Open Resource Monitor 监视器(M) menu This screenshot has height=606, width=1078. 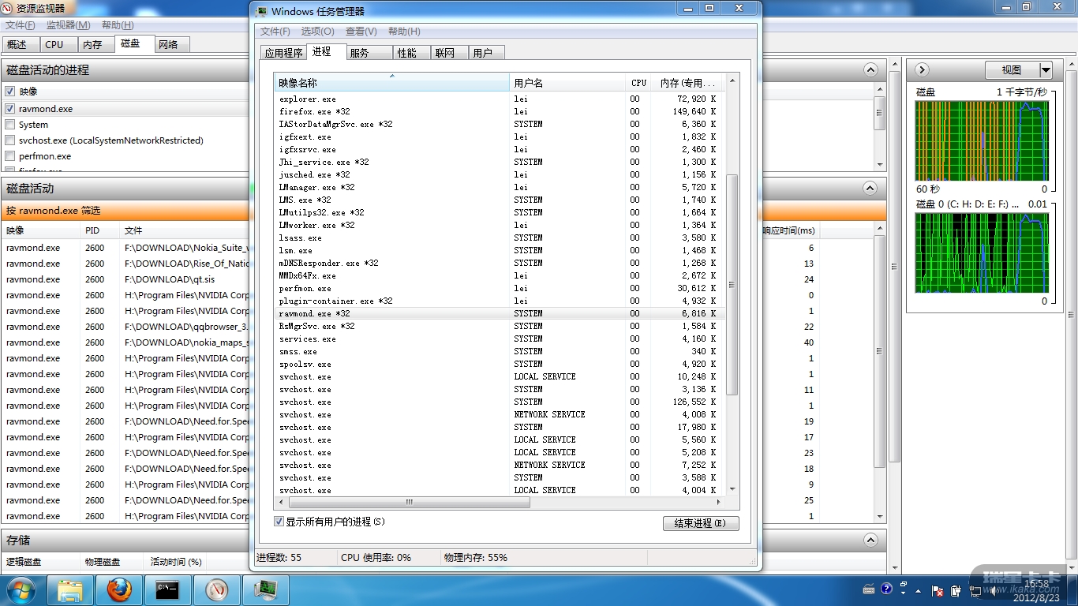coord(68,25)
